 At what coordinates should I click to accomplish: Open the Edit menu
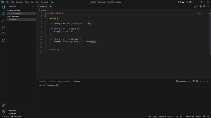pos(12,2)
